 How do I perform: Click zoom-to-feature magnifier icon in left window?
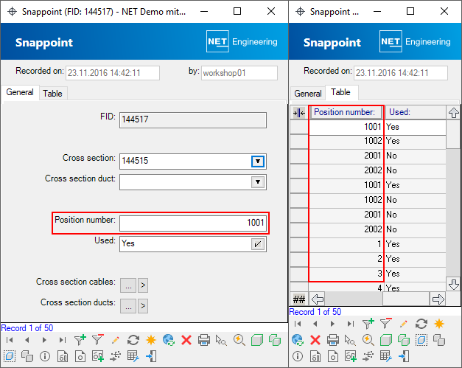pos(239,340)
